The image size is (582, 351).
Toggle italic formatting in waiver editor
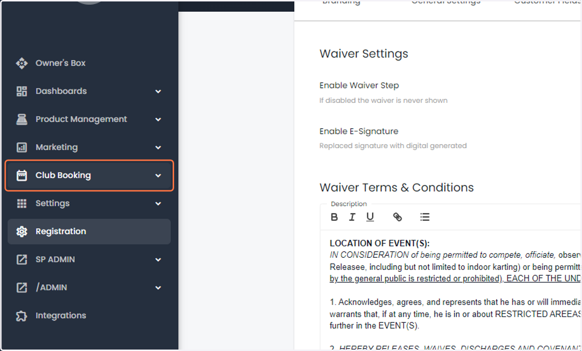[x=352, y=217]
